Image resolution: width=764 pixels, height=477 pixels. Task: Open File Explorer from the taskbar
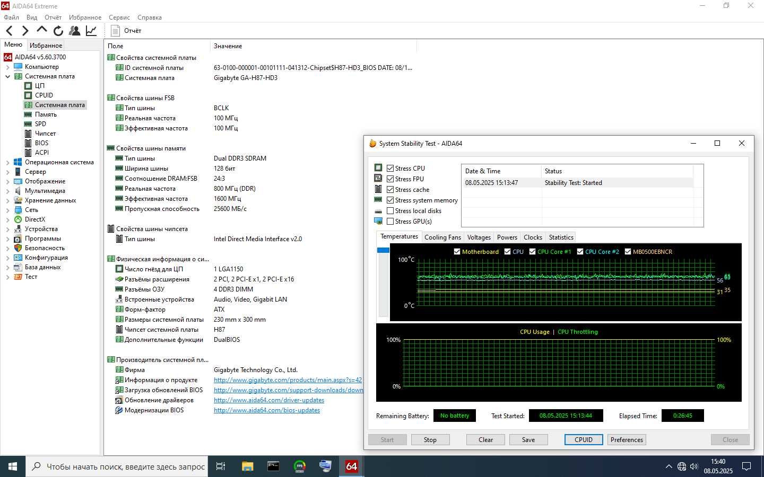[x=247, y=466]
